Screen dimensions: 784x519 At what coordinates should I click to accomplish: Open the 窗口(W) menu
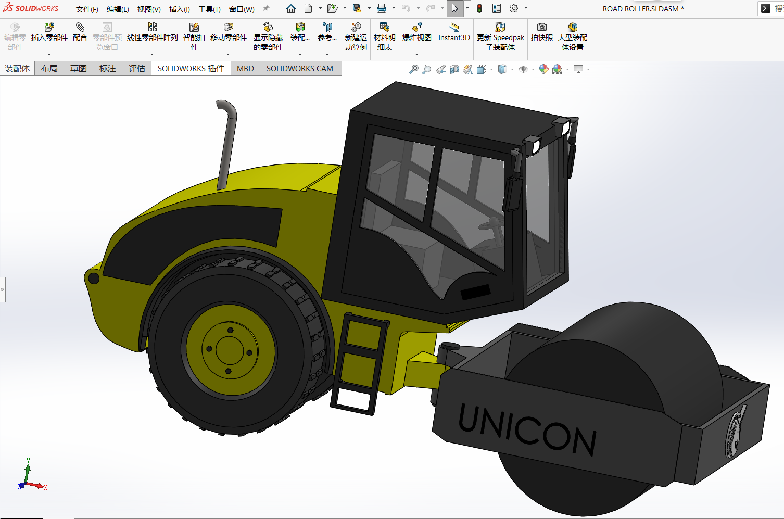click(x=242, y=9)
